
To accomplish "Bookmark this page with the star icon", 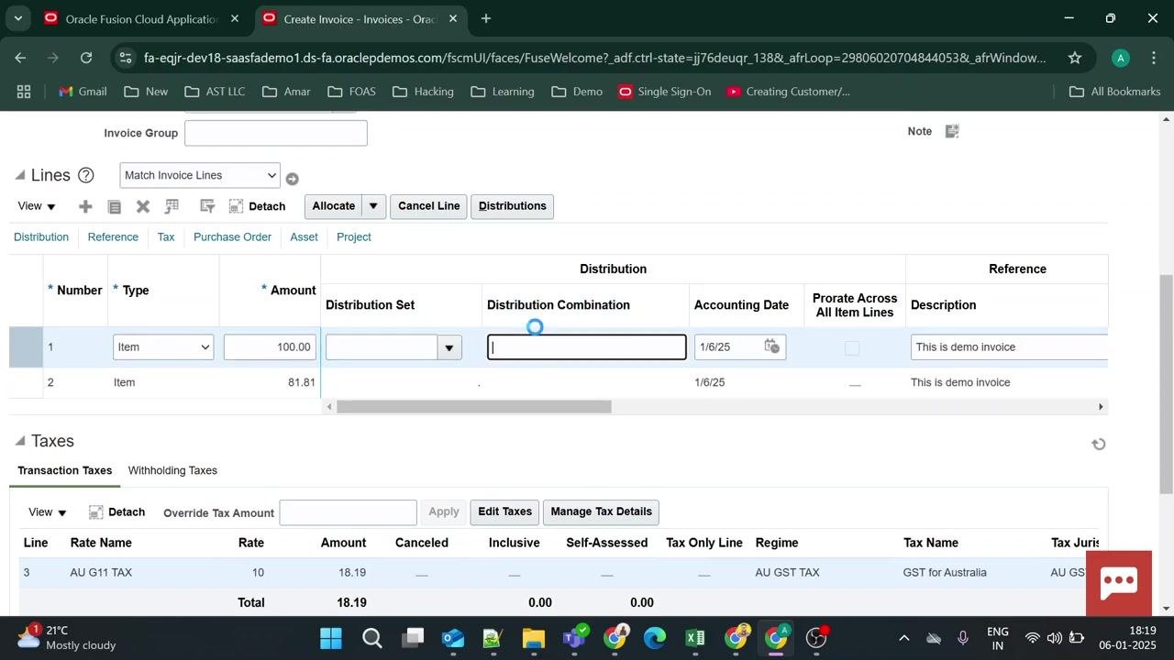I will [1075, 58].
